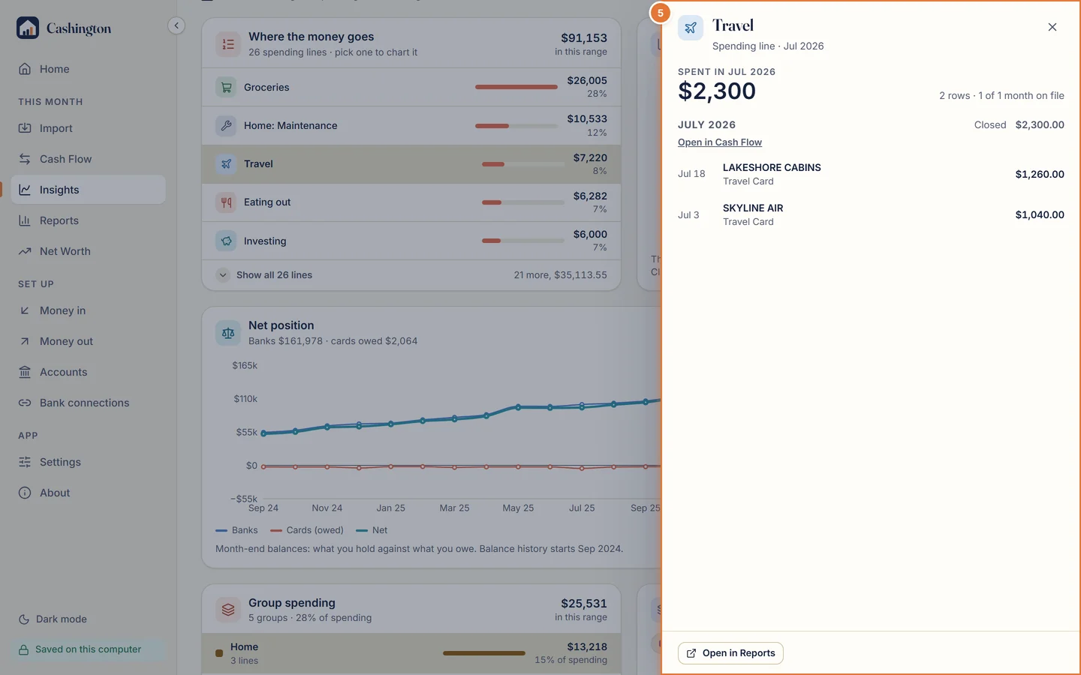Click the Cashington logo icon

[28, 28]
